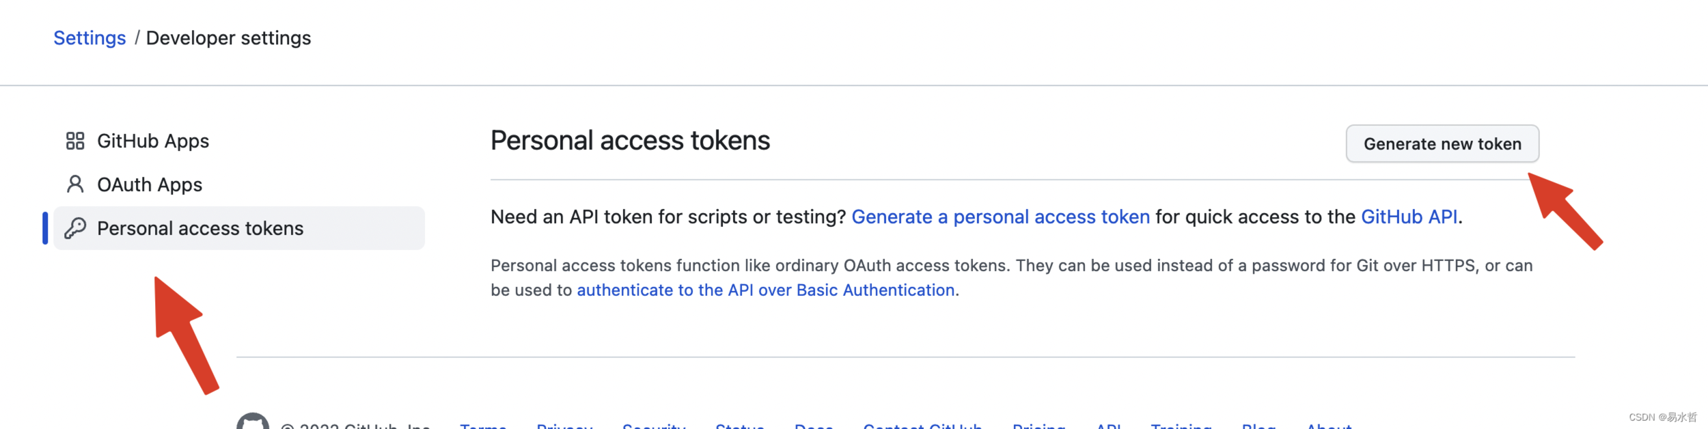This screenshot has height=429, width=1708.
Task: Open the Security footer link
Action: coord(654,425)
